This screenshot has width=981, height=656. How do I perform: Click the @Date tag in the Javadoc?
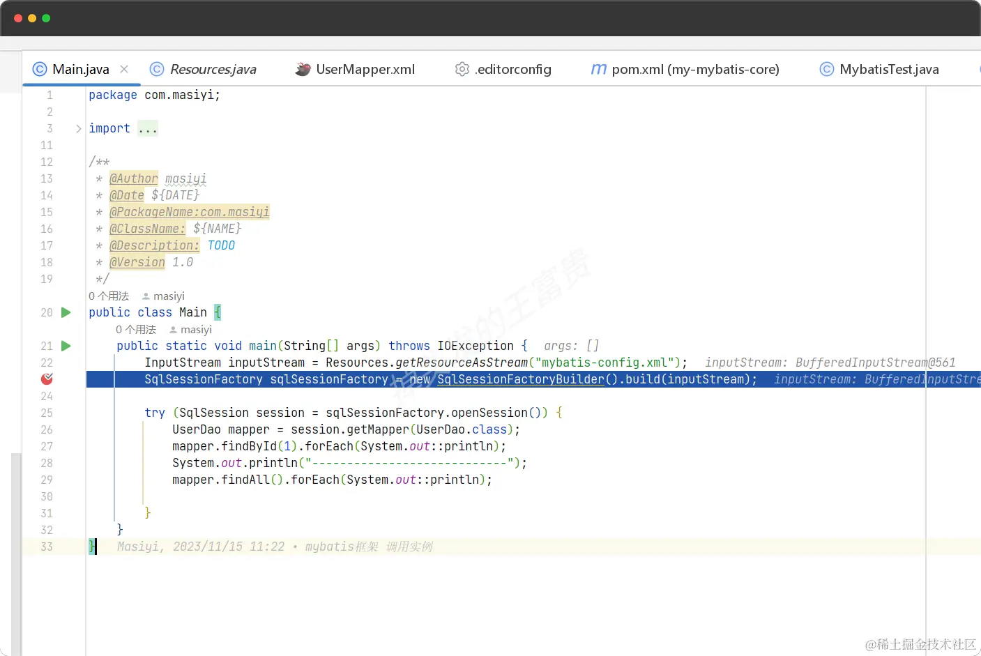(x=127, y=195)
